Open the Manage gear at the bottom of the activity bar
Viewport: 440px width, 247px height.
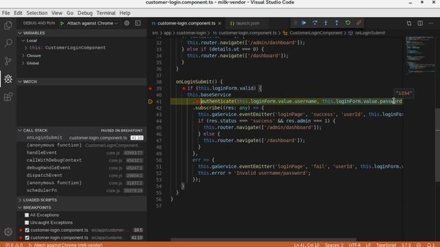click(x=8, y=232)
